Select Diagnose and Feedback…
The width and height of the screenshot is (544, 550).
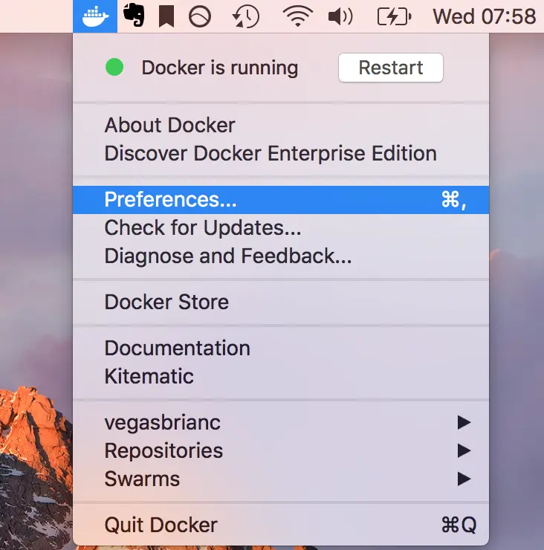281,256
